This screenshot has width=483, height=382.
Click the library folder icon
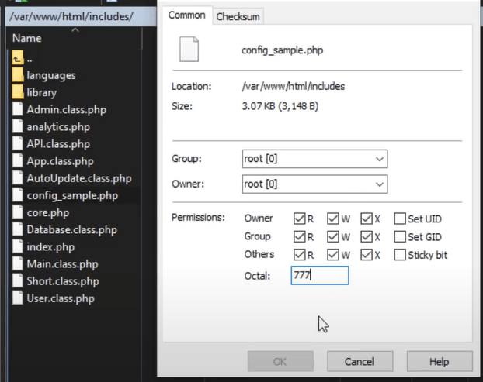click(19, 93)
